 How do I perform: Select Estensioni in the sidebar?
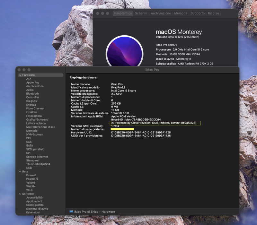click(33, 212)
